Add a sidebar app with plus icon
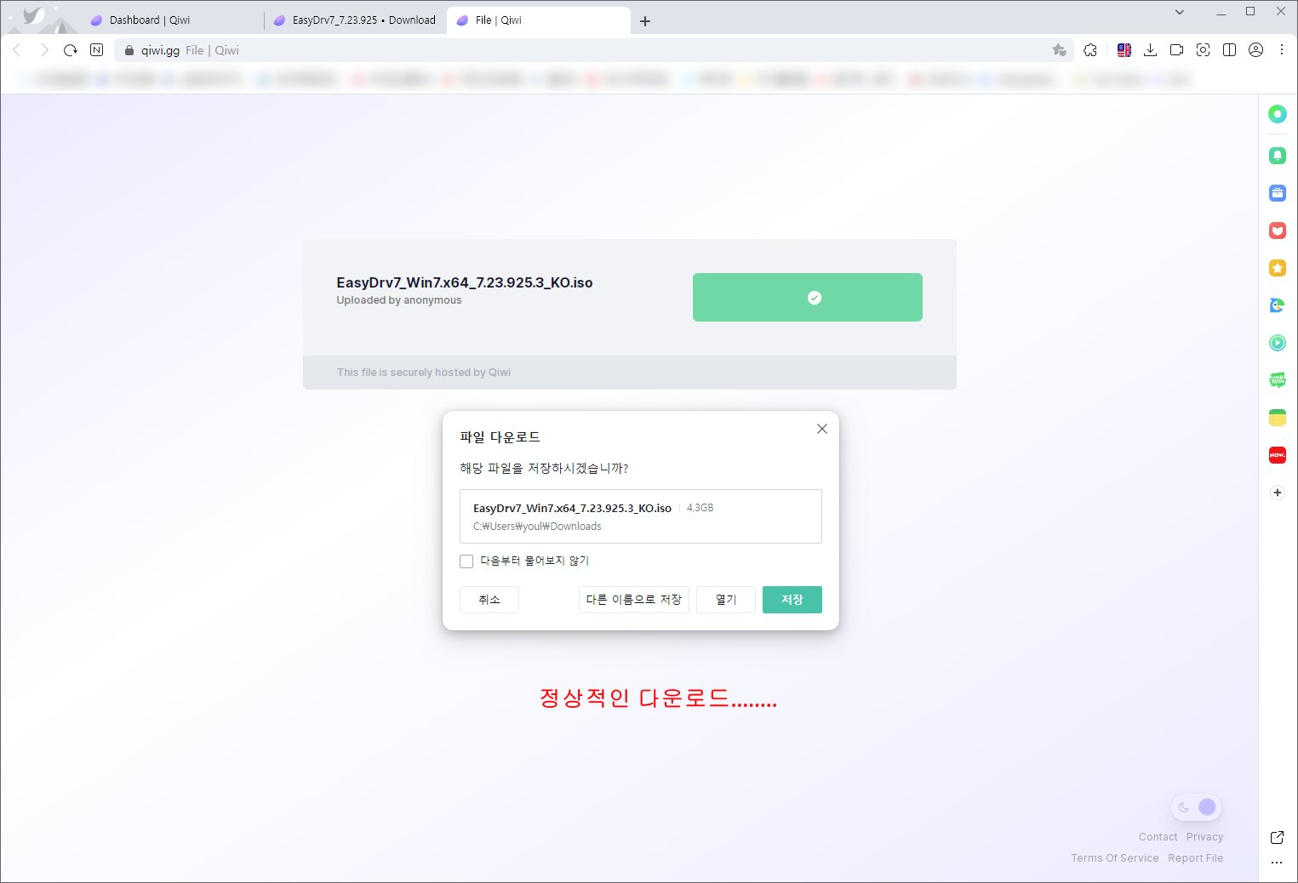The image size is (1298, 883). [1278, 493]
